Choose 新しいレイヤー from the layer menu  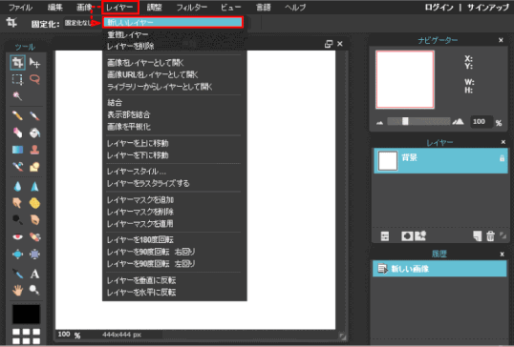[173, 22]
